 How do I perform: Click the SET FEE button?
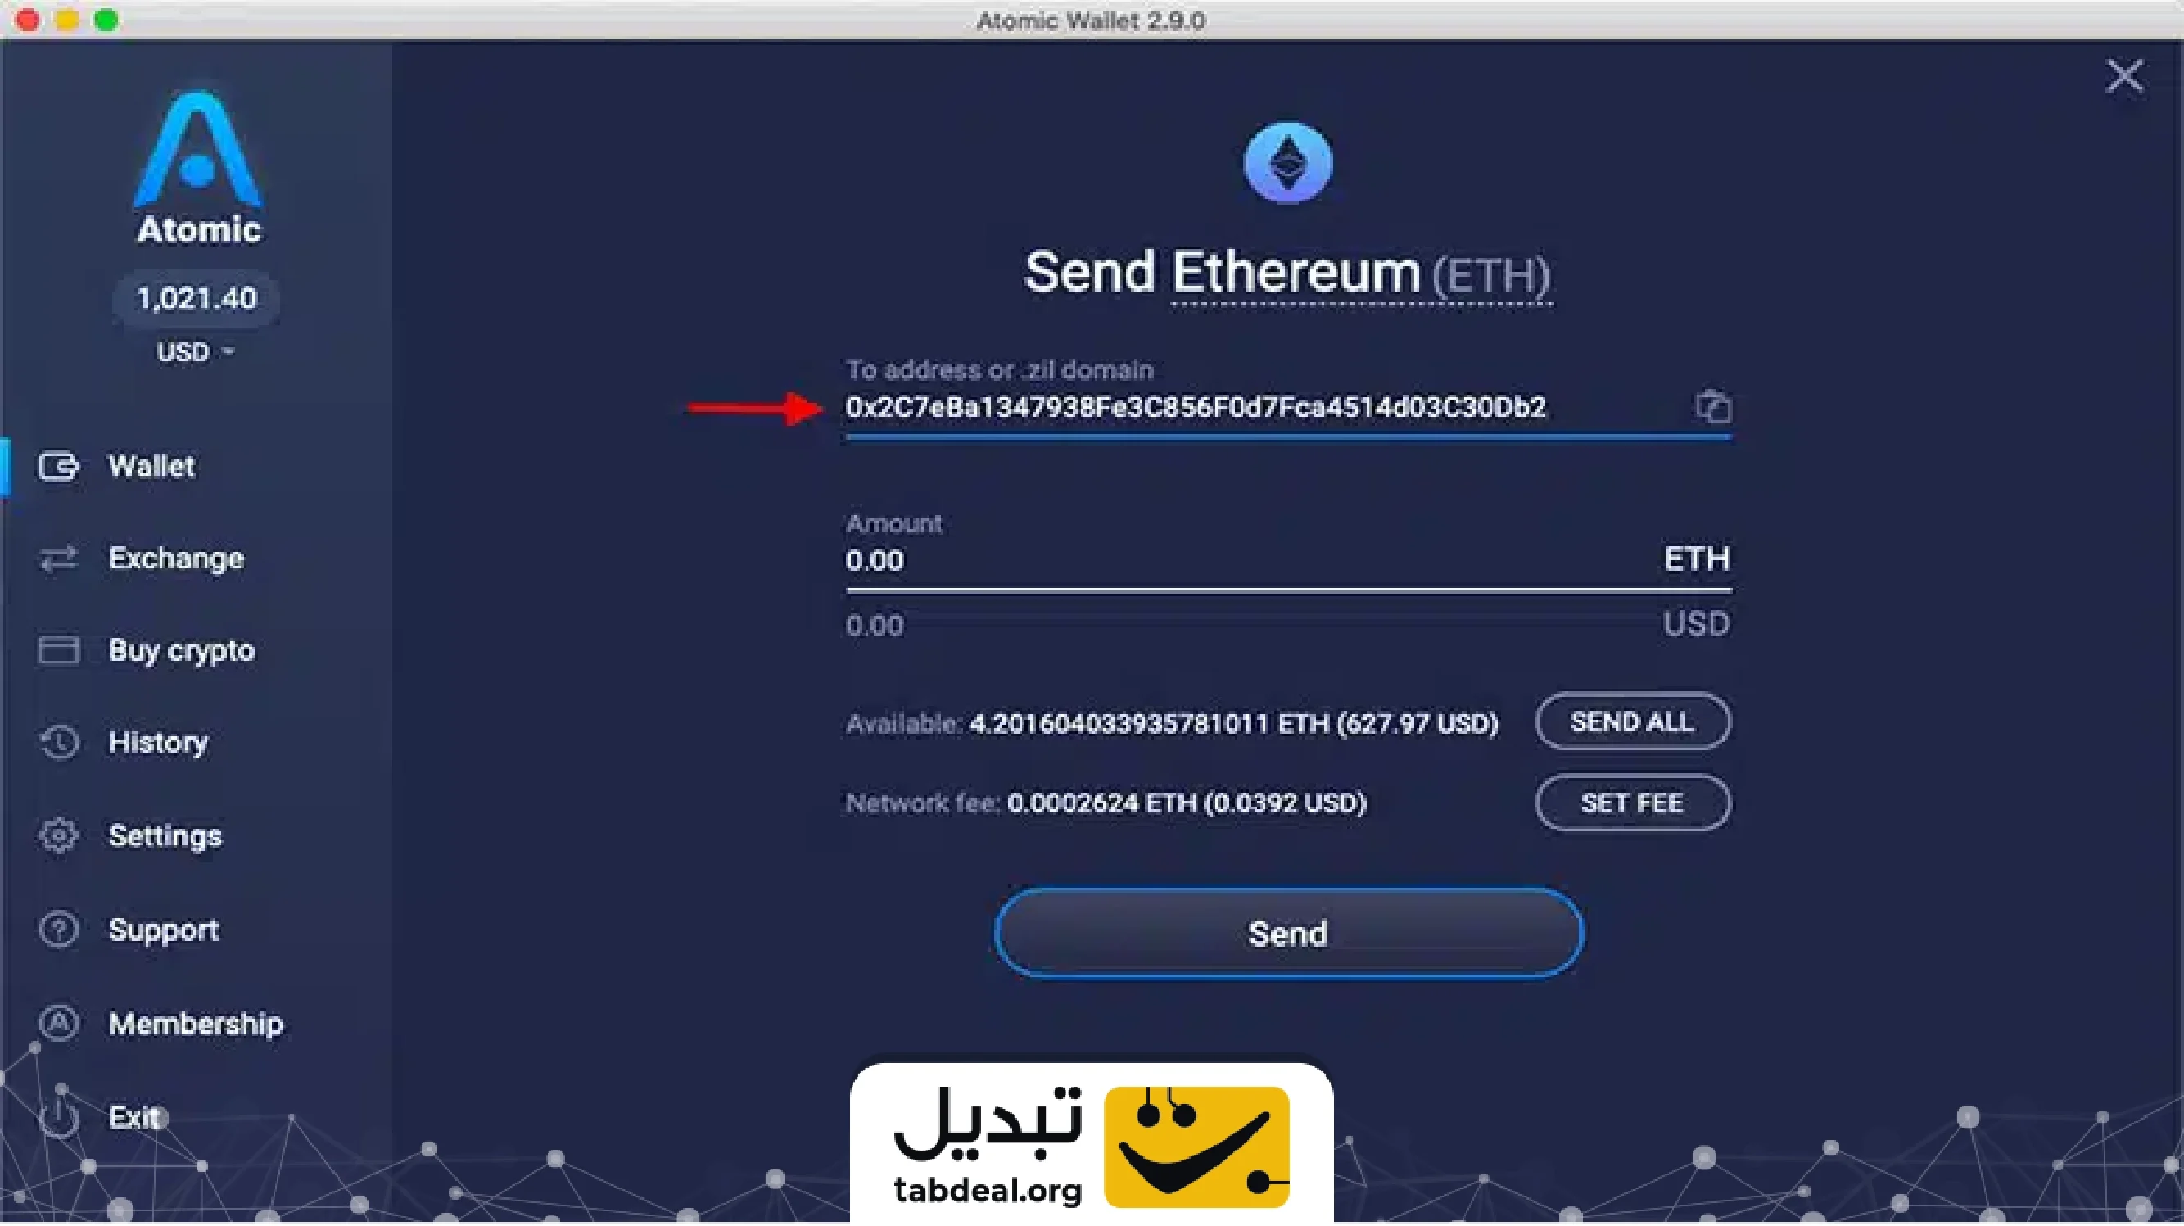[x=1634, y=803]
